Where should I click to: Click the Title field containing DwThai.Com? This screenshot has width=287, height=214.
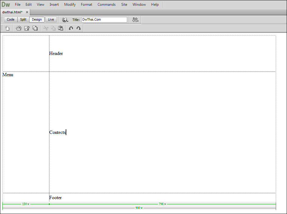tap(104, 19)
